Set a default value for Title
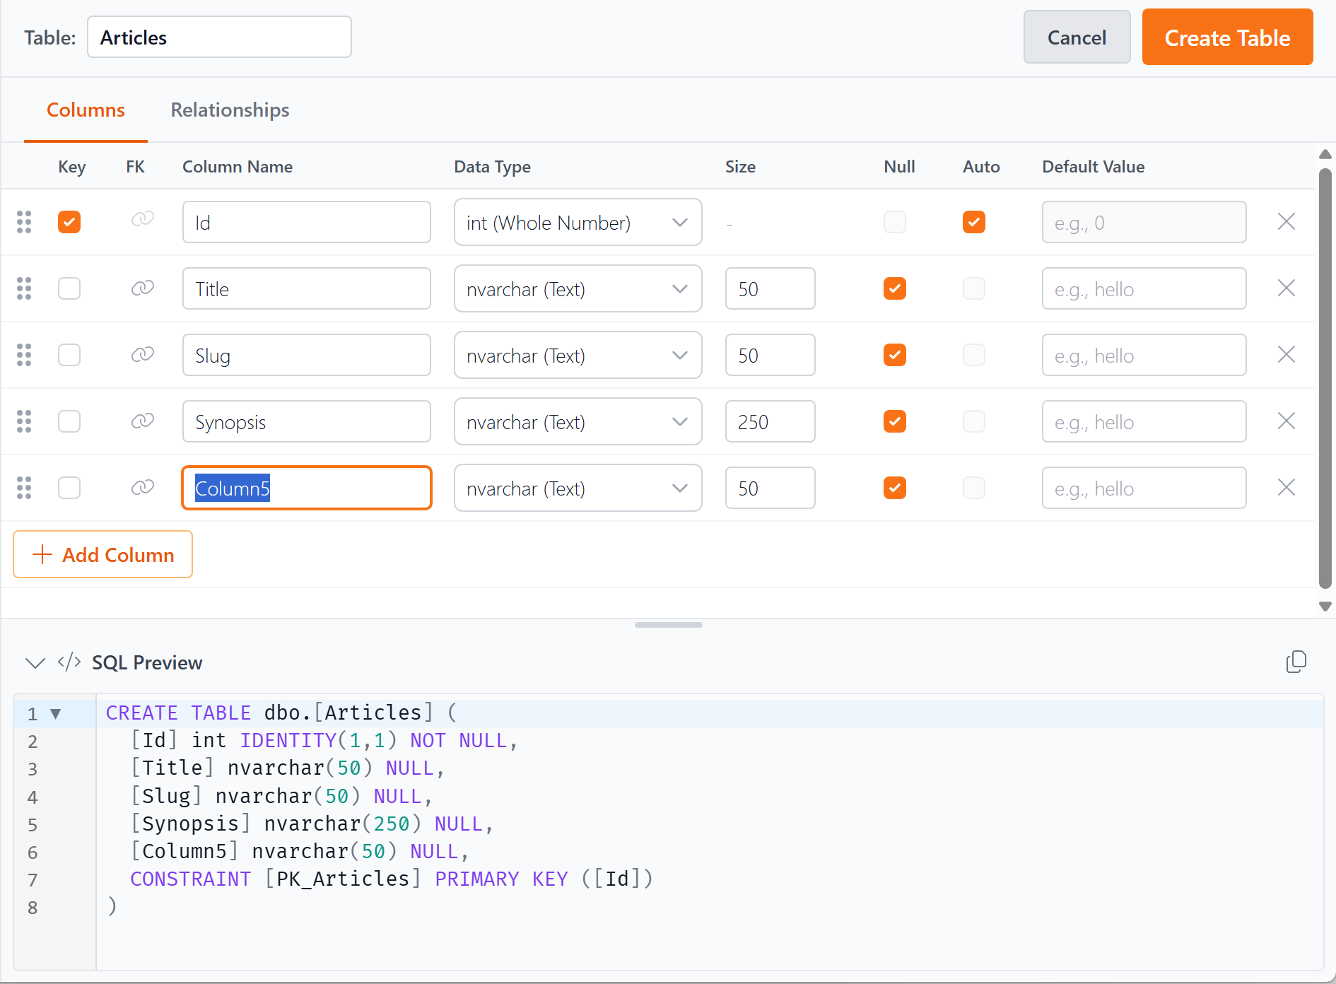 [x=1144, y=288]
